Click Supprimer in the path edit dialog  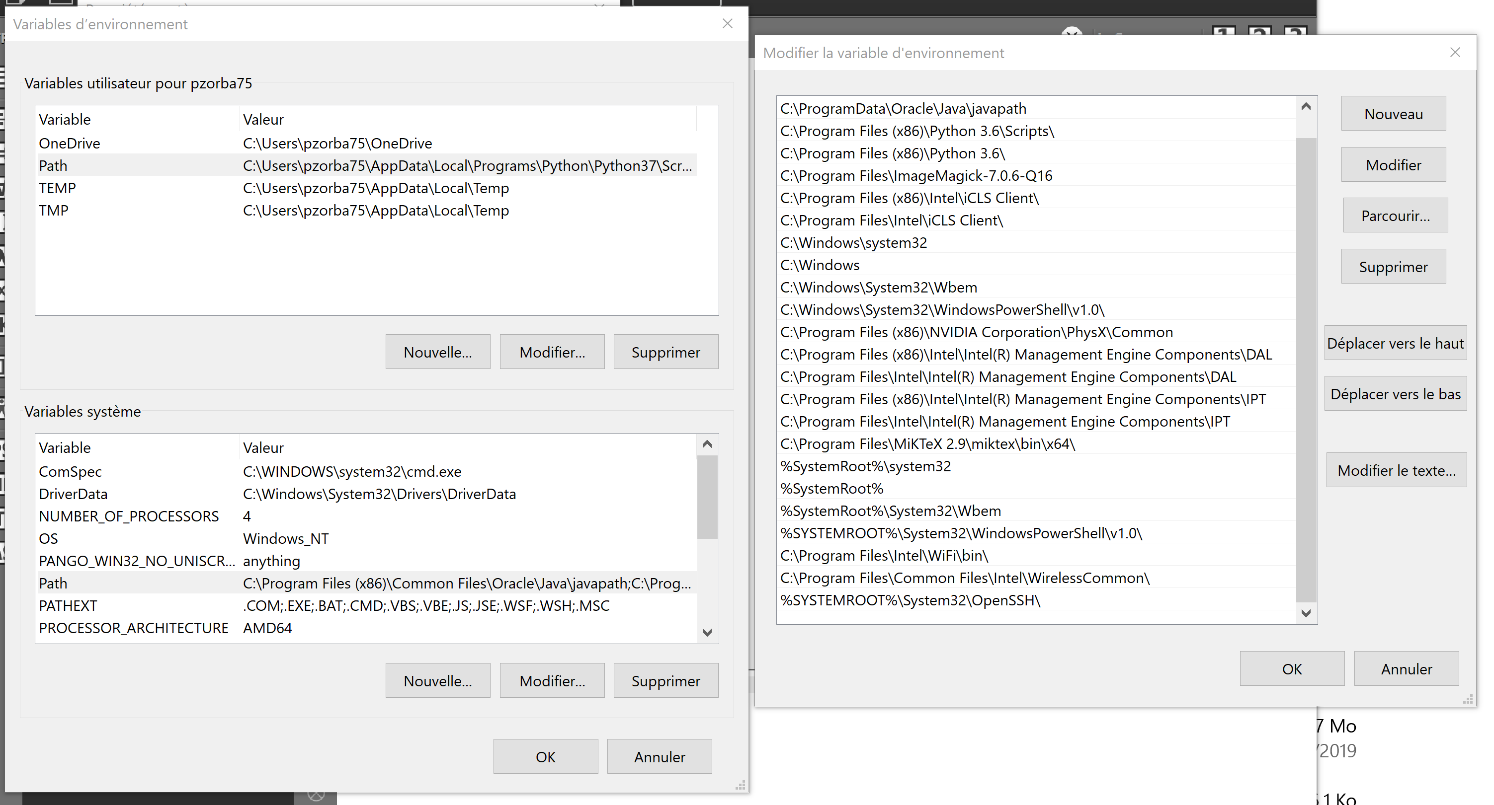pos(1393,266)
